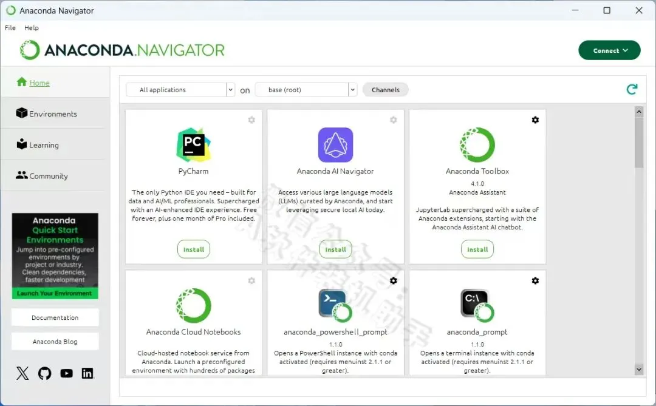The width and height of the screenshot is (656, 406).
Task: Open gear options on anaconda_powershell_prompt card
Action: point(393,280)
